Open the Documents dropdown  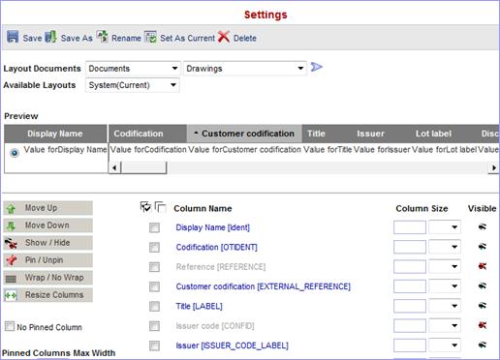pos(133,69)
